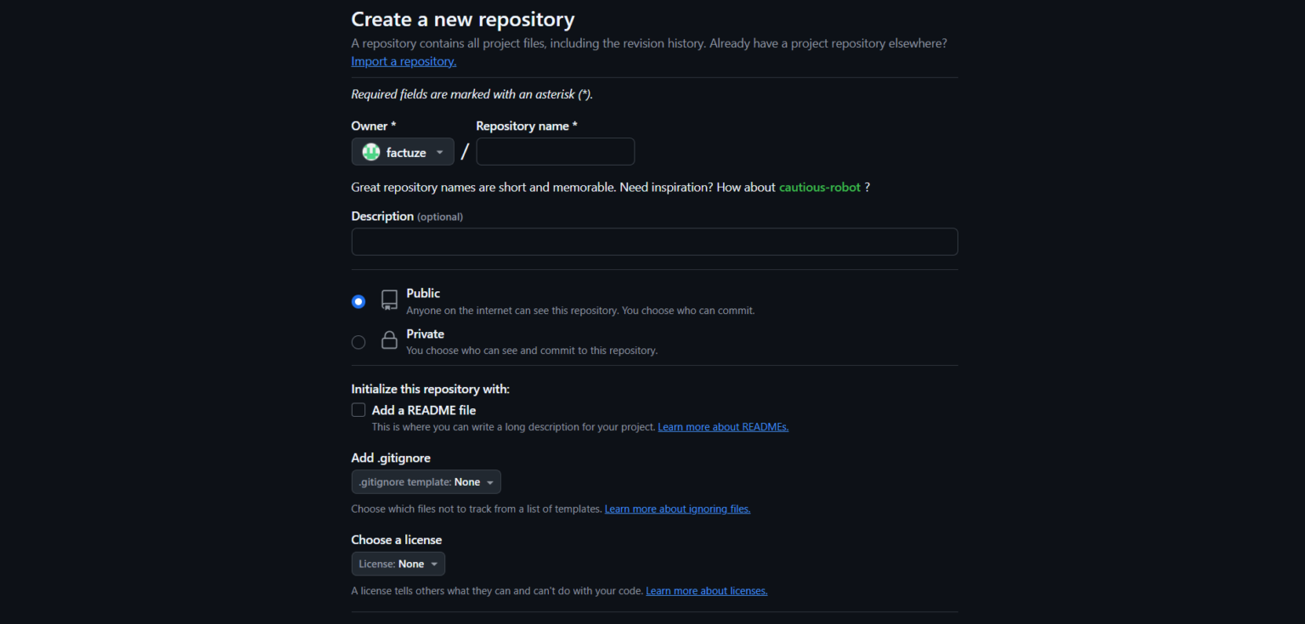Viewport: 1305px width, 624px height.
Task: Click the Repository name input field
Action: click(x=555, y=151)
